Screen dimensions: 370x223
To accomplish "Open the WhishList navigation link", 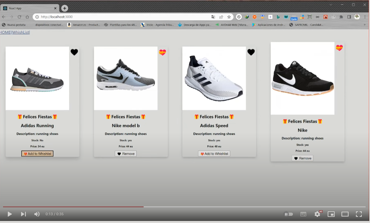I will [21, 32].
